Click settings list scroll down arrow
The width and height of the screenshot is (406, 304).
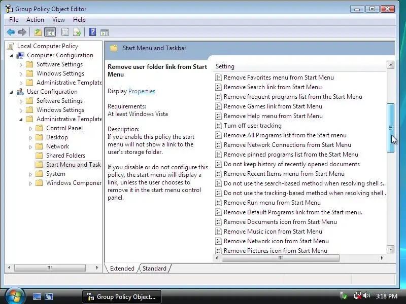tap(390, 249)
